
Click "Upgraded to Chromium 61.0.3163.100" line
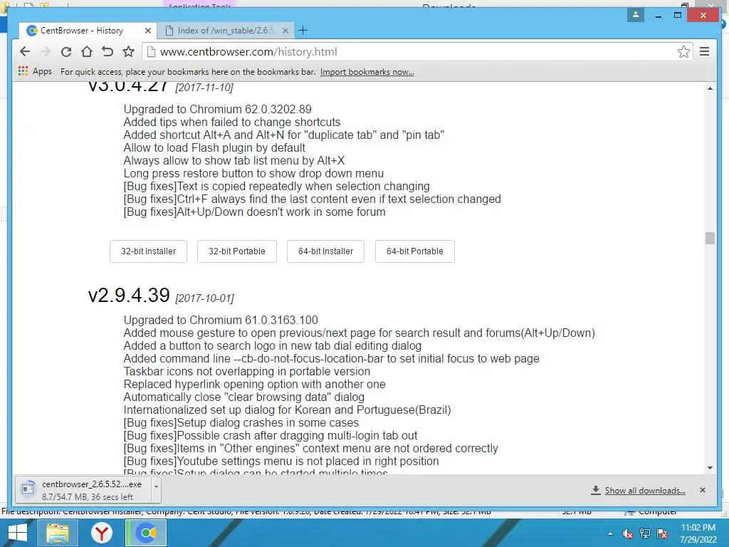tap(221, 320)
